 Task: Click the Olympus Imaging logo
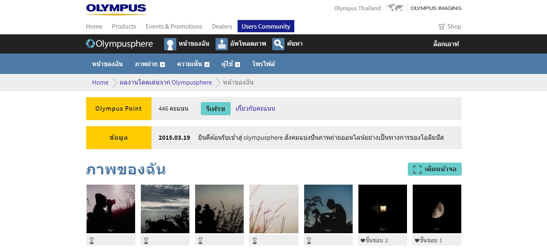click(x=436, y=8)
